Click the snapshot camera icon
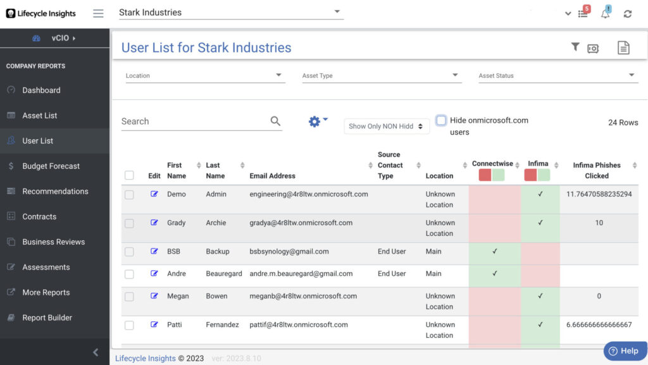Screen dimensions: 648x365 tap(593, 48)
